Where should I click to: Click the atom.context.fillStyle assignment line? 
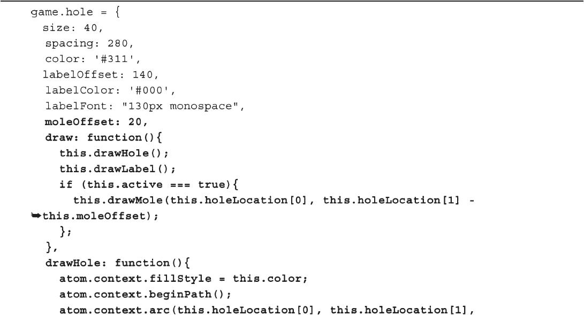[x=183, y=279]
